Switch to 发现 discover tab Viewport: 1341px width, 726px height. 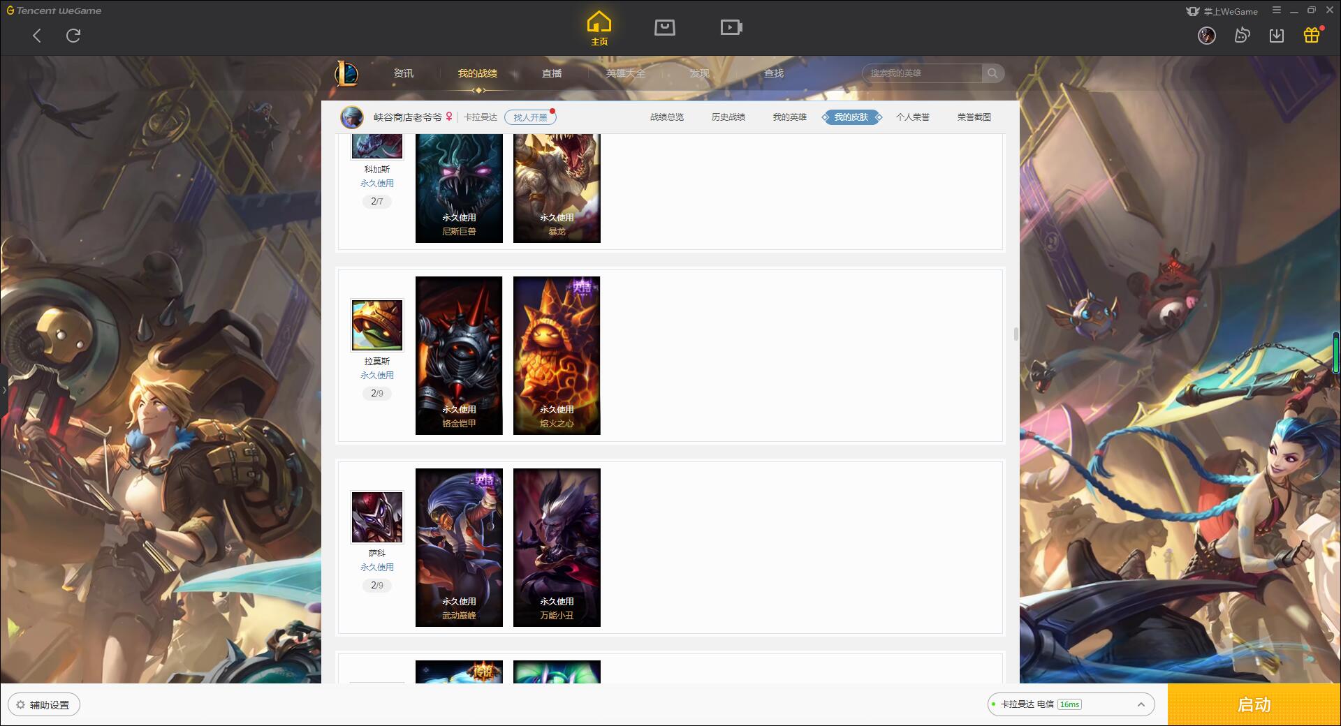tap(700, 73)
